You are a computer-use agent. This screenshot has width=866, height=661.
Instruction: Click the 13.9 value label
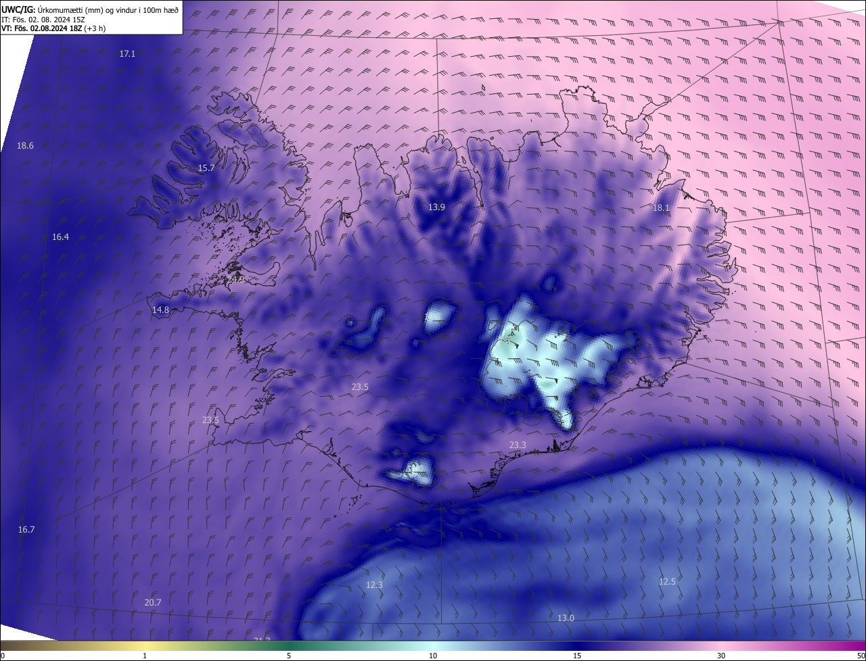pos(436,207)
